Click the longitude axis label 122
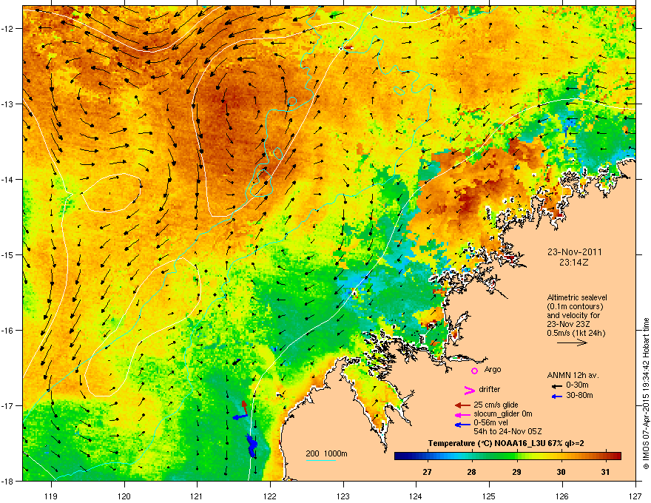 pyautogui.click(x=270, y=496)
